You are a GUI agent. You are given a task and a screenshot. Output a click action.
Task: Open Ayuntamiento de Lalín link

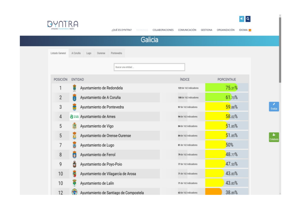coord(97,183)
